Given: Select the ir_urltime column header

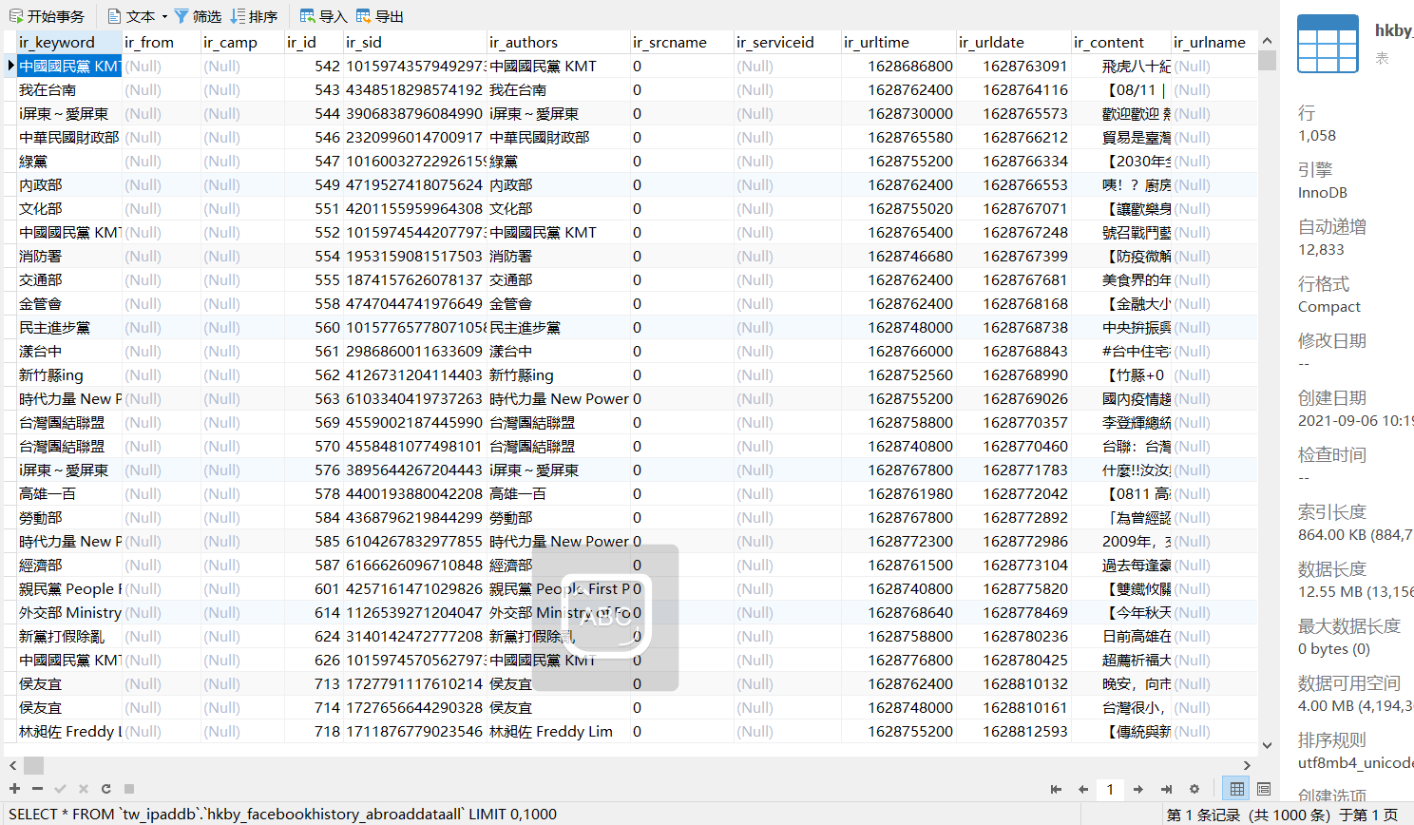Looking at the screenshot, I should click(898, 42).
